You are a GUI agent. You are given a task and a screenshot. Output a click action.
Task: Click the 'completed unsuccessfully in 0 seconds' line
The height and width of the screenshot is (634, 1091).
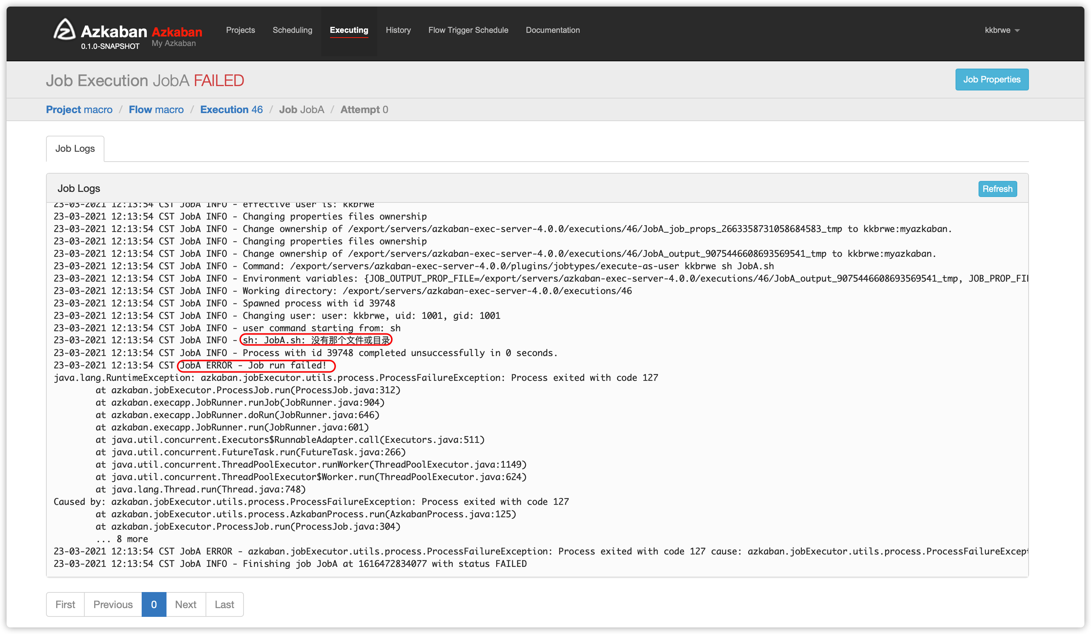[x=306, y=353]
